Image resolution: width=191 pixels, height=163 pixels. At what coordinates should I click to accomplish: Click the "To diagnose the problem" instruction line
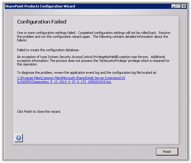(86, 72)
